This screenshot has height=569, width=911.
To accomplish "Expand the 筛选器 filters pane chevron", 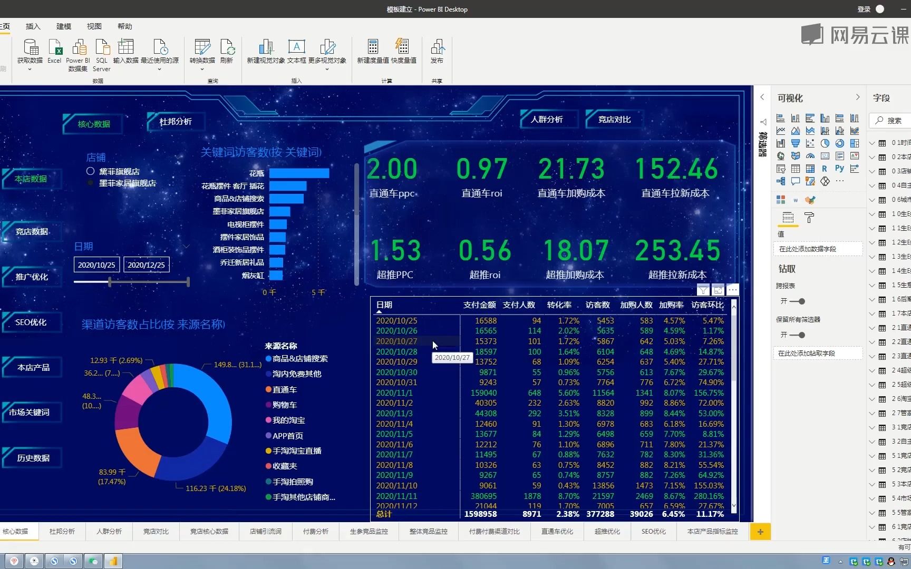I will [762, 97].
